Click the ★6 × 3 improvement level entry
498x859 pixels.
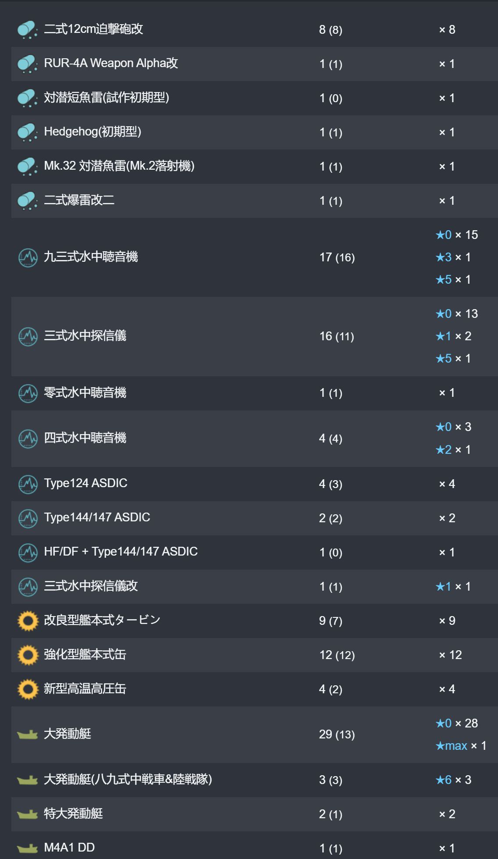(x=453, y=780)
